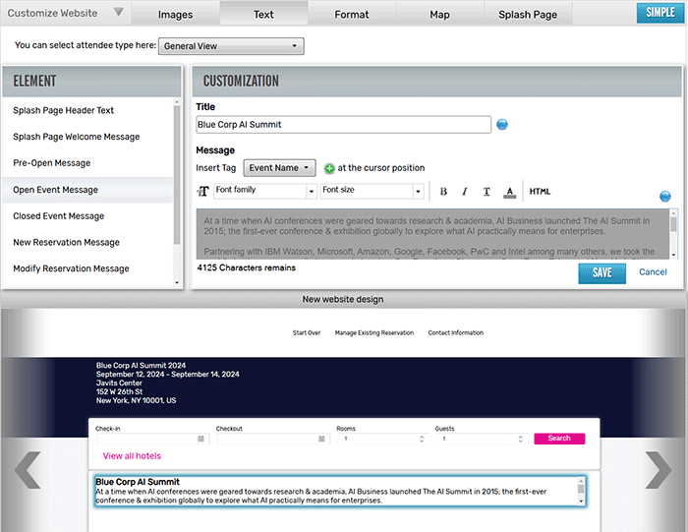Adjust the Rooms stepper arrows

point(422,439)
